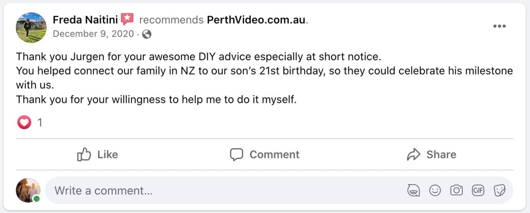The image size is (530, 213).
Task: Click the Share arrow icon
Action: (x=414, y=155)
